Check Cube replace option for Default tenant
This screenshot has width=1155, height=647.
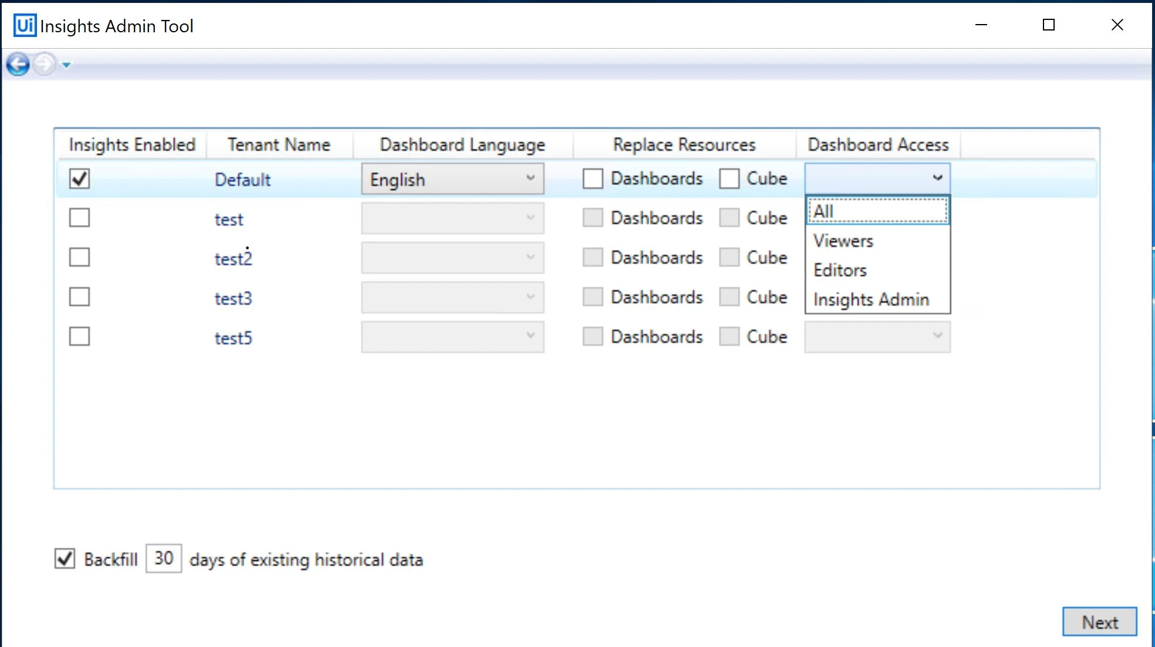pos(730,178)
